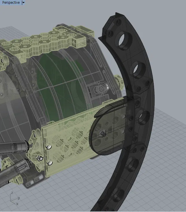Open the Perspective viewport title menu

click(11, 2)
